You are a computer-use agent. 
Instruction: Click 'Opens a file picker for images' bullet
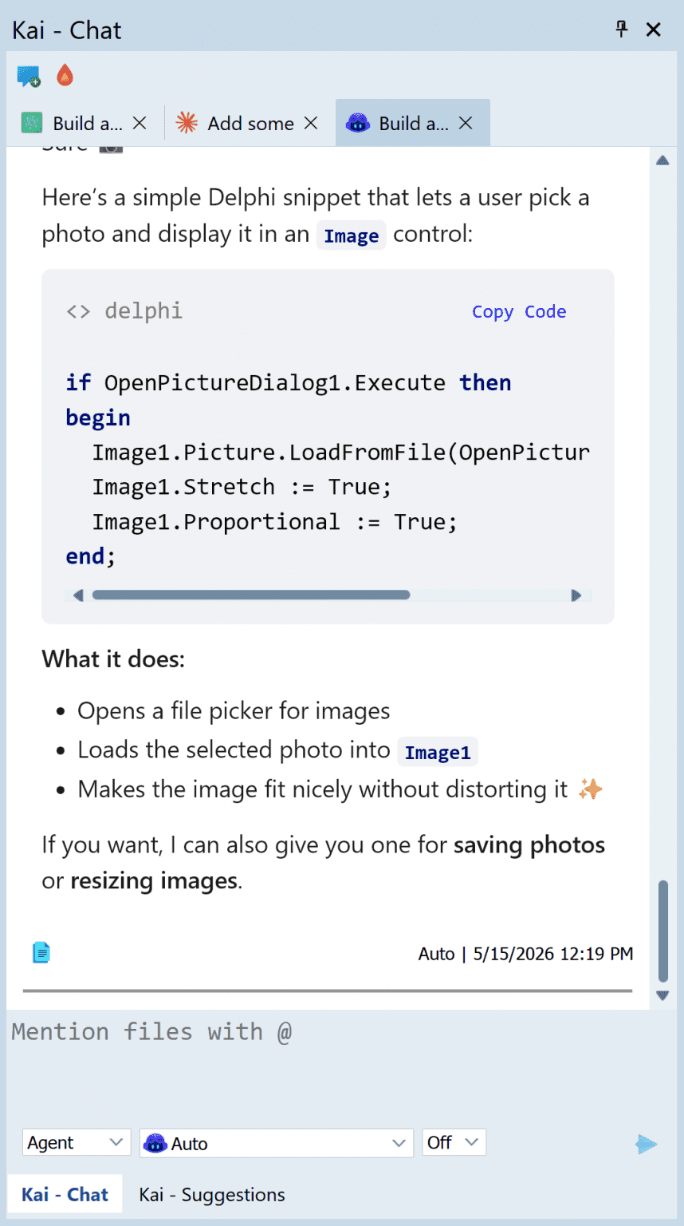coord(234,710)
